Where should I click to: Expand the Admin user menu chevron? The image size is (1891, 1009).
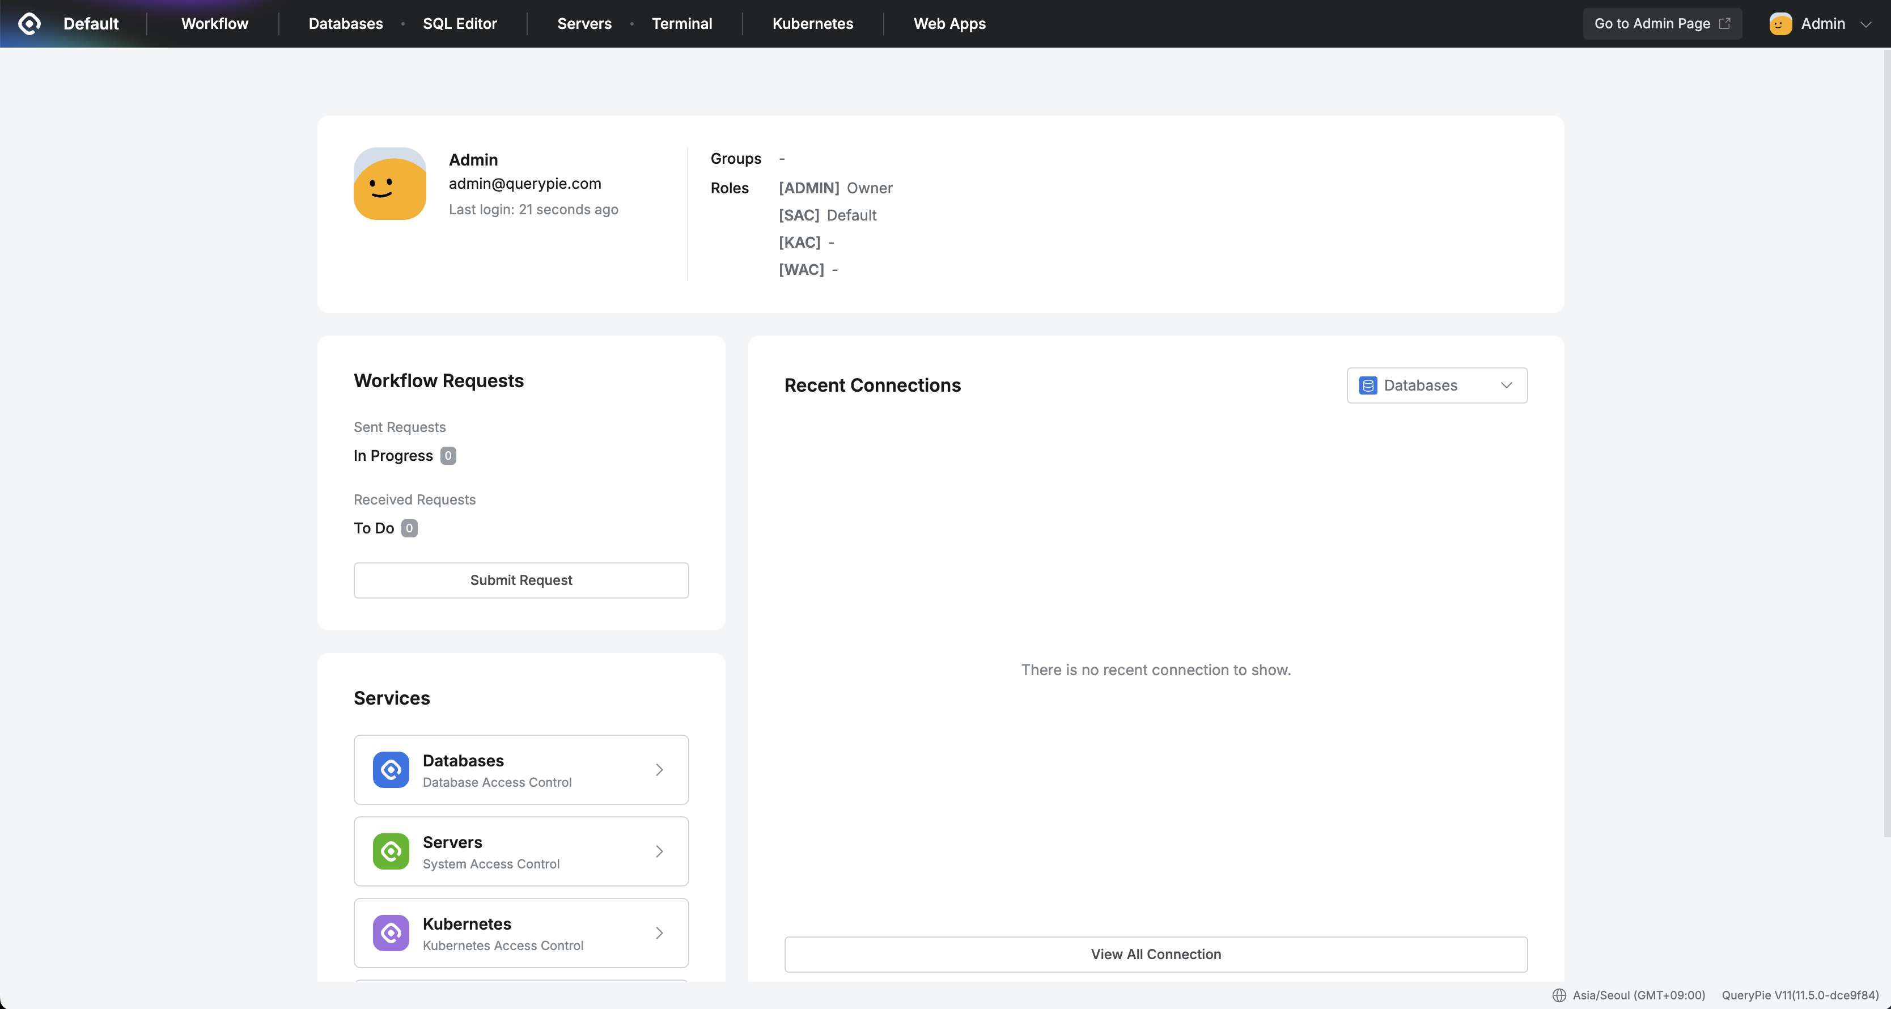1865,24
